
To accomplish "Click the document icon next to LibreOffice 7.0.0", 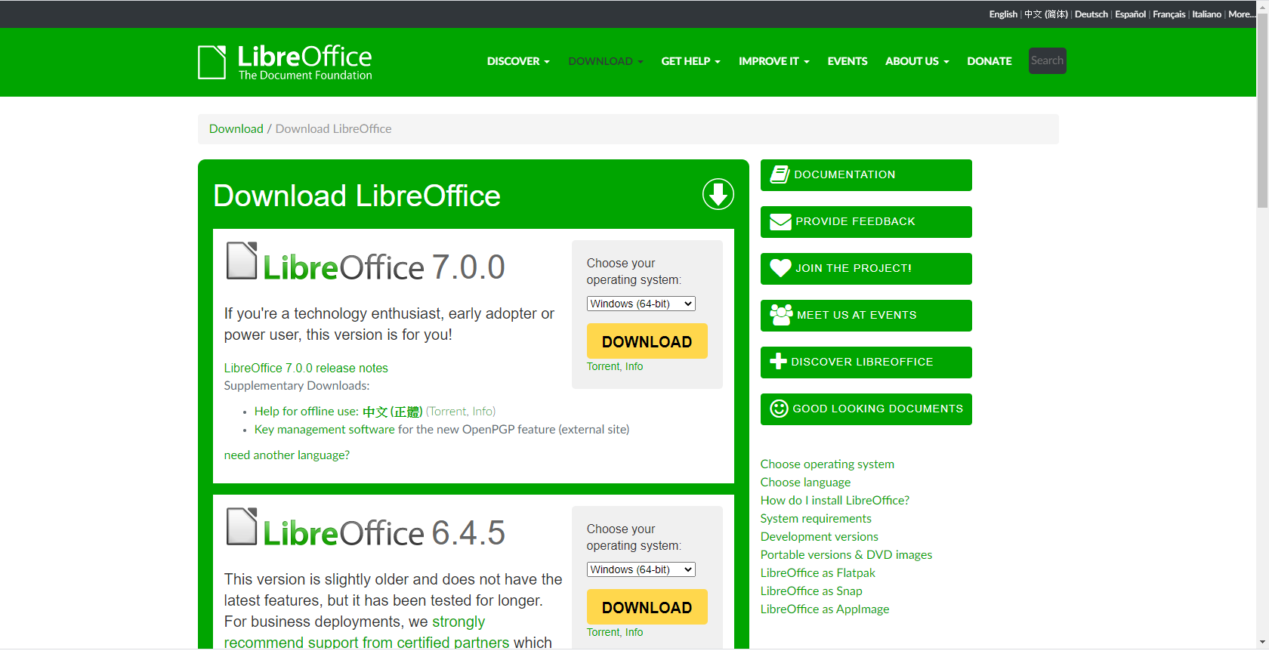I will [x=242, y=261].
